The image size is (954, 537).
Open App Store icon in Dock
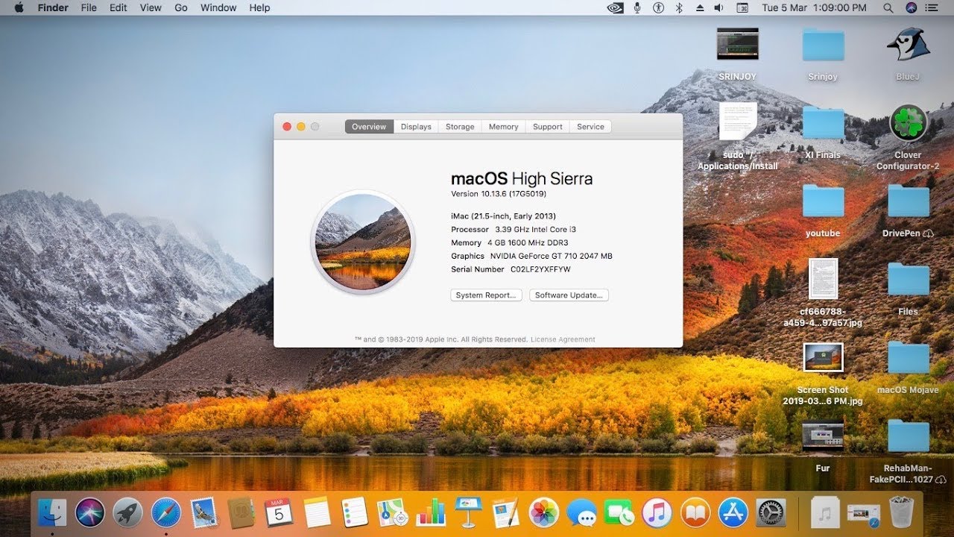click(733, 512)
